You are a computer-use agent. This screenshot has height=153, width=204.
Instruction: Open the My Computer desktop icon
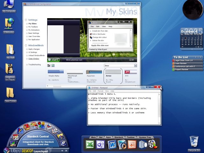9,5
